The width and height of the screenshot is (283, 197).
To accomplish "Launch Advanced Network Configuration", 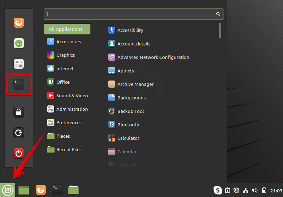I will pyautogui.click(x=153, y=57).
